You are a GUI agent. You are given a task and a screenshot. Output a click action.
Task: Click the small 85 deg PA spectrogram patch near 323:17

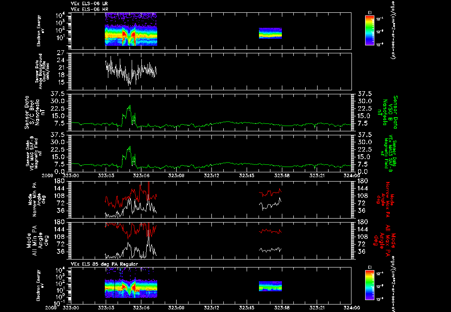[x=270, y=286]
